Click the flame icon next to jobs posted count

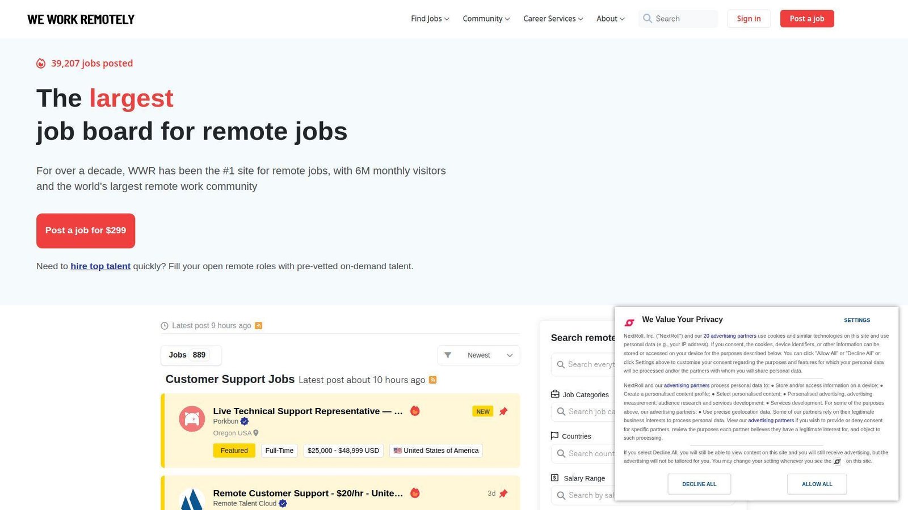[x=40, y=63]
